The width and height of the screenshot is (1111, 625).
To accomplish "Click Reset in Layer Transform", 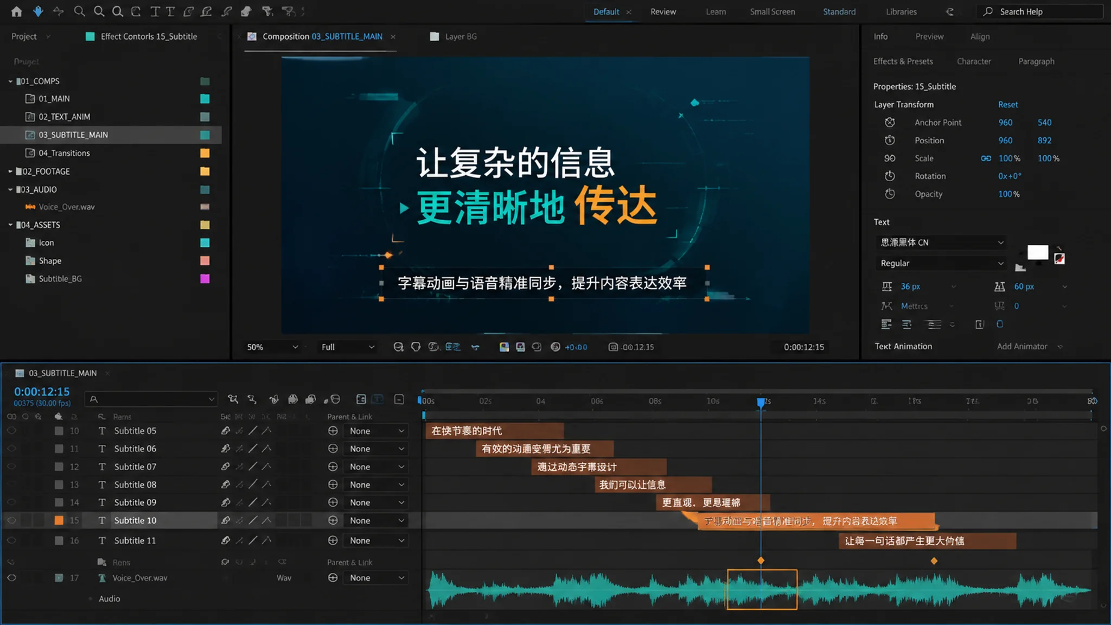I will [1008, 104].
